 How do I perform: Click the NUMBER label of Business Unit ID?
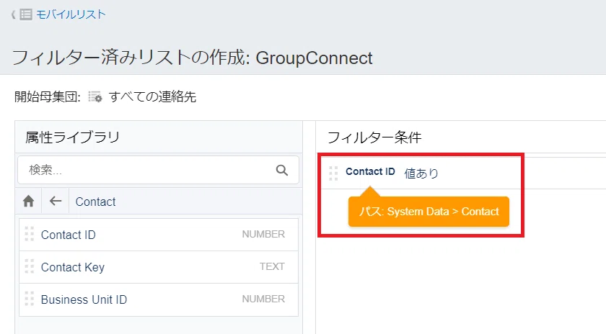pyautogui.click(x=263, y=299)
